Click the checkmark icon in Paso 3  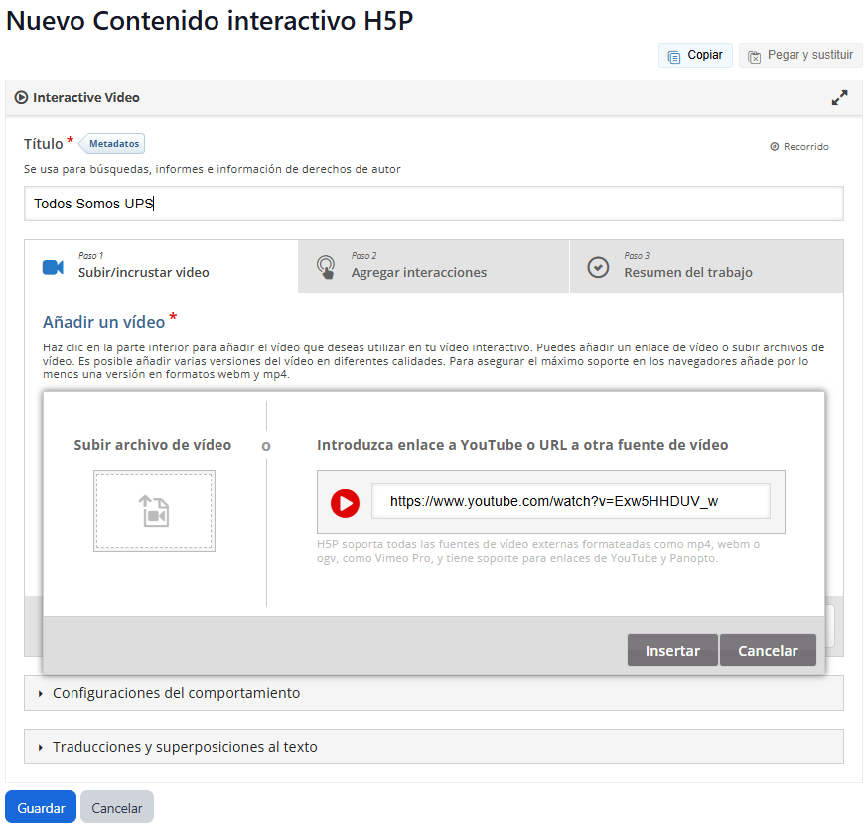click(598, 268)
